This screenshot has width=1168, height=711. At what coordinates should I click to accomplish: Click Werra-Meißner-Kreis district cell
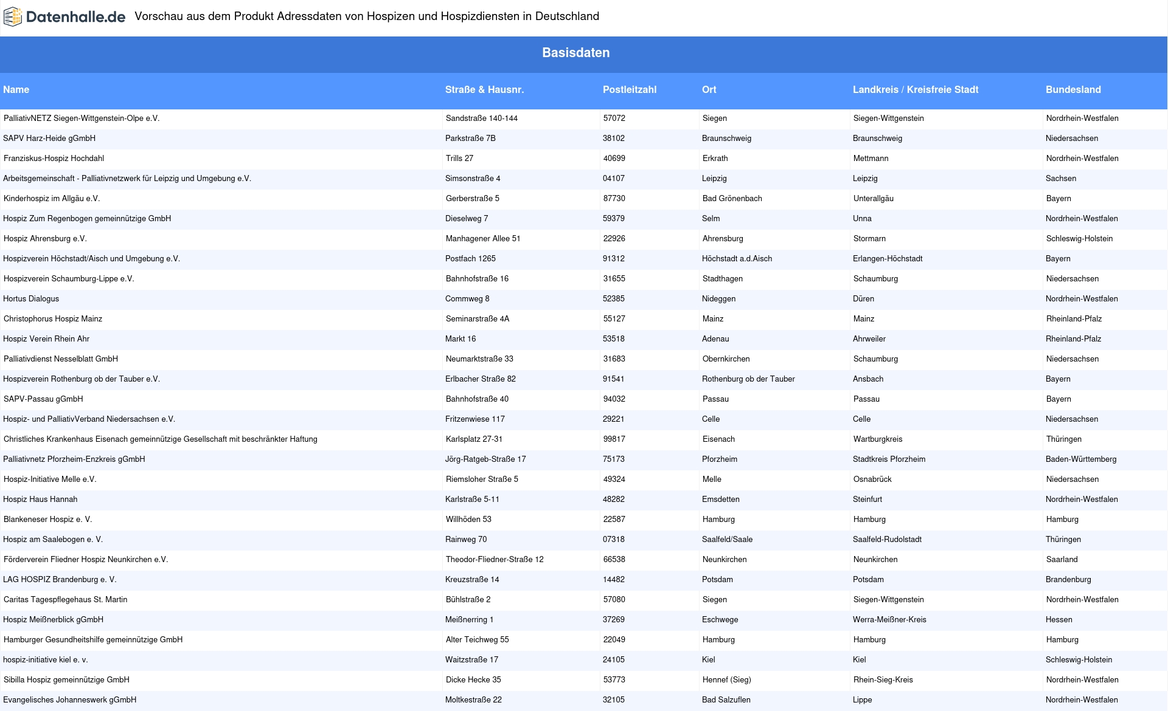(x=889, y=620)
